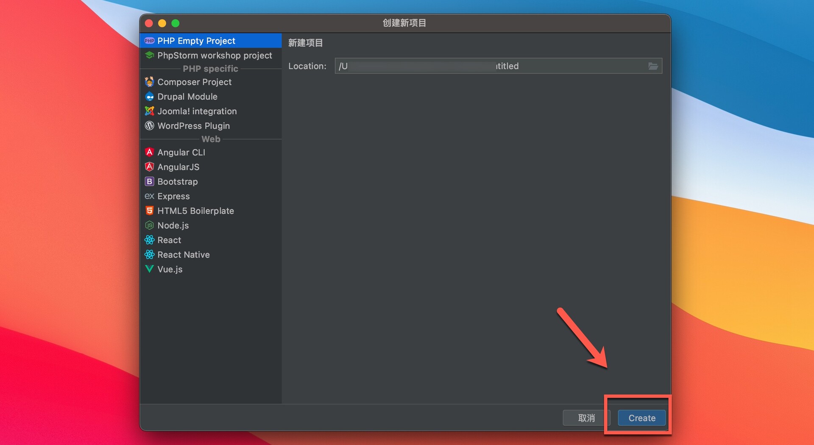Close the dialog with red button
Screen dimensions: 814x445
tap(149, 23)
